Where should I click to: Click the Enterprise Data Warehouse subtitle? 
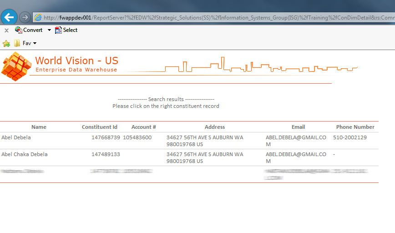coord(76,70)
